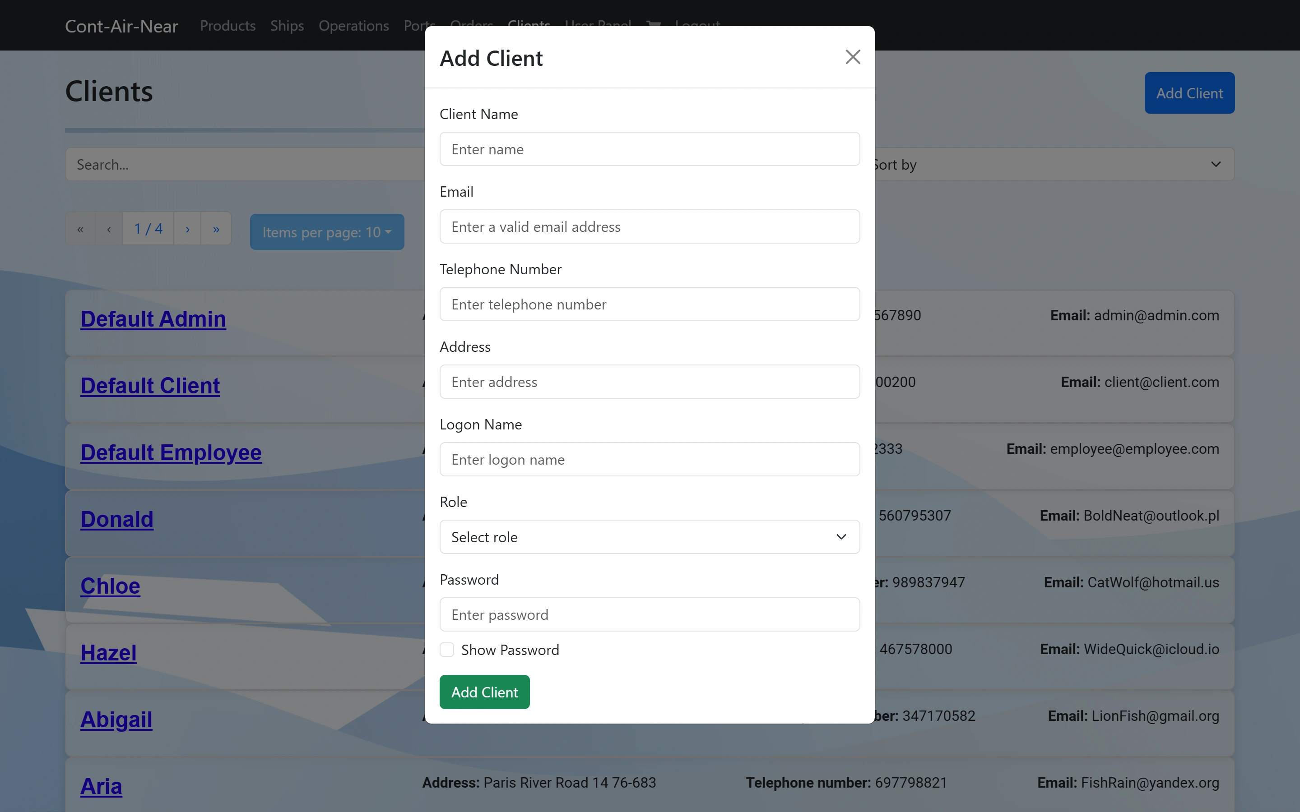Viewport: 1300px width, 812px height.
Task: Go to next page using the › icon
Action: (187, 229)
